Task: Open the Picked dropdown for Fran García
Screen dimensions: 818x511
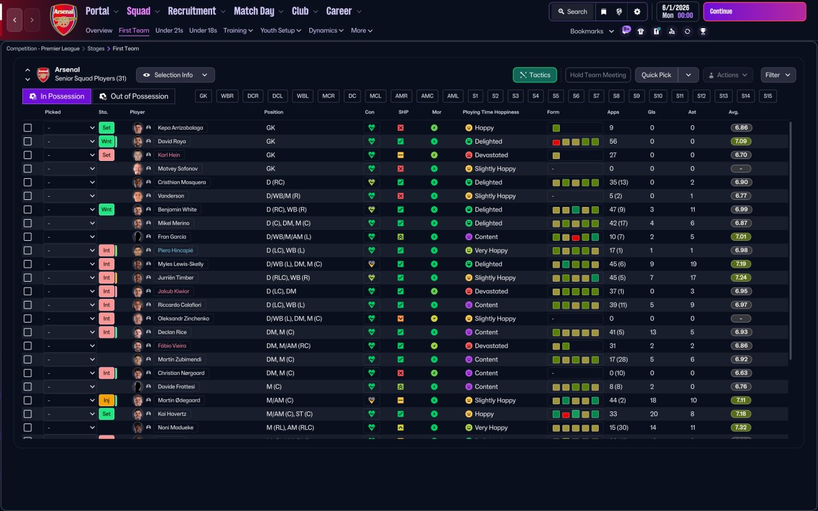Action: pos(70,237)
